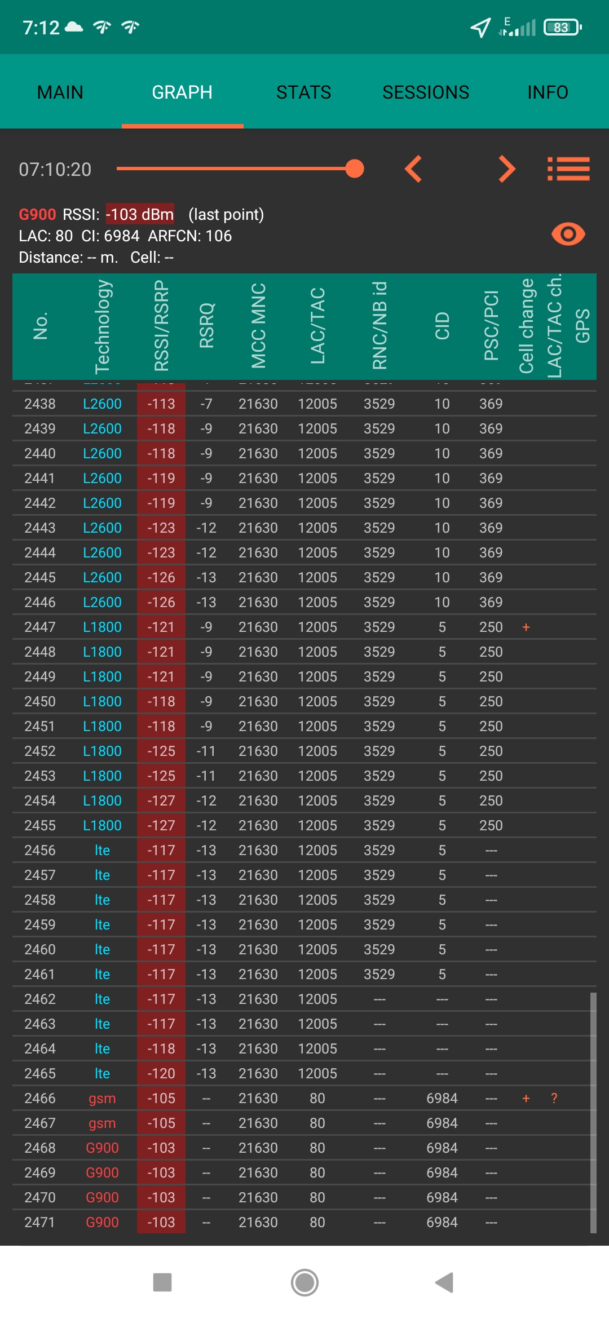Image resolution: width=609 pixels, height=1319 pixels.
Task: Tap L1800 in row 2447
Action: [x=102, y=627]
